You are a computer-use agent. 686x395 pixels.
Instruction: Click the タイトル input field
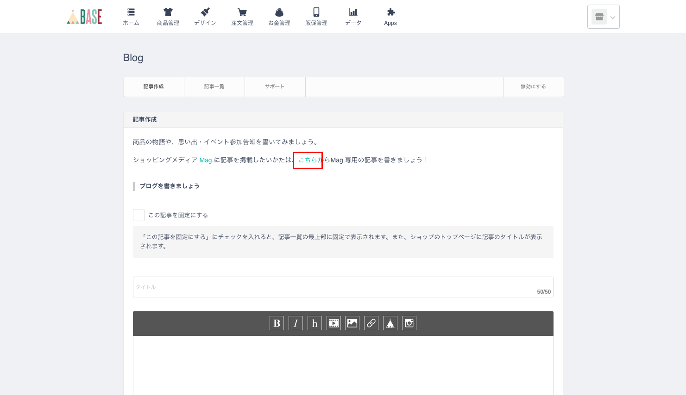tap(343, 287)
